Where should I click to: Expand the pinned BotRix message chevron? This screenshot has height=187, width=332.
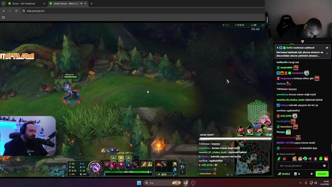tap(327, 53)
